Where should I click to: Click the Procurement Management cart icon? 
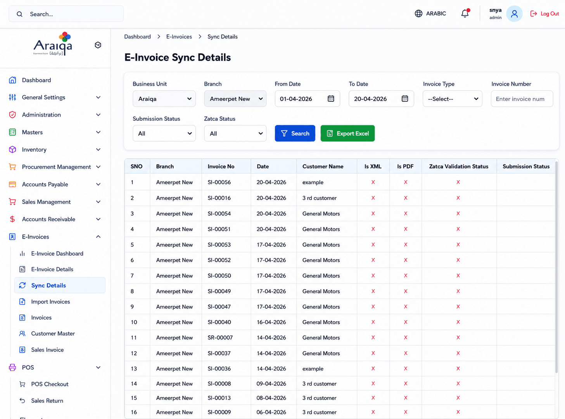[12, 167]
